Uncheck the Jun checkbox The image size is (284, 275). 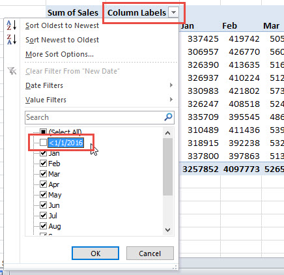(43, 205)
